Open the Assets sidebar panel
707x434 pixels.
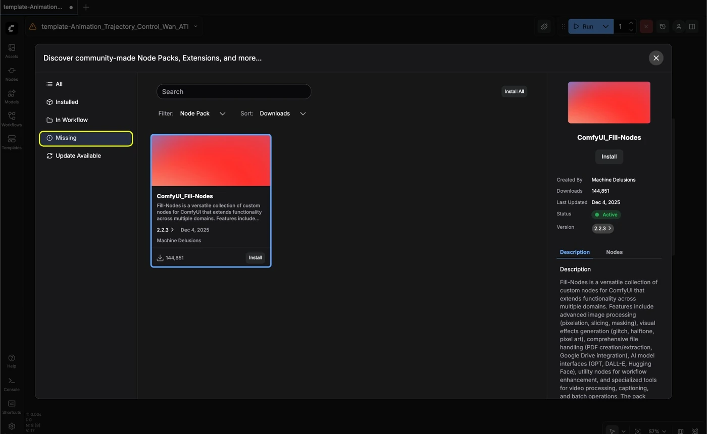(x=11, y=50)
